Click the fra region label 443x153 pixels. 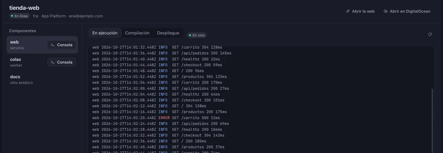(x=35, y=16)
